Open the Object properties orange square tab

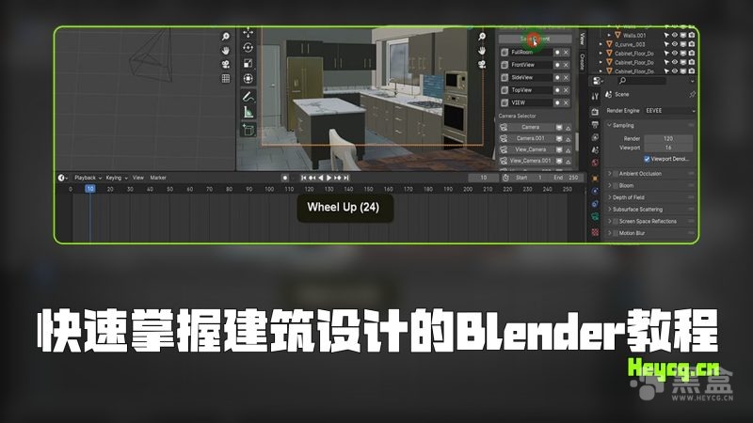595,179
